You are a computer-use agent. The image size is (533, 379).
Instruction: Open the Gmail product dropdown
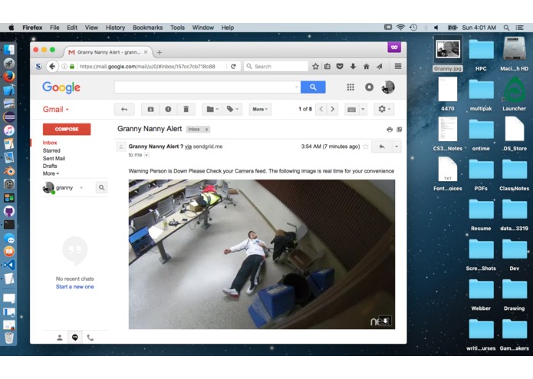pyautogui.click(x=56, y=110)
